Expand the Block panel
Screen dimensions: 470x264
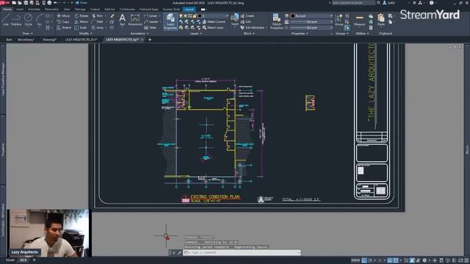click(249, 34)
